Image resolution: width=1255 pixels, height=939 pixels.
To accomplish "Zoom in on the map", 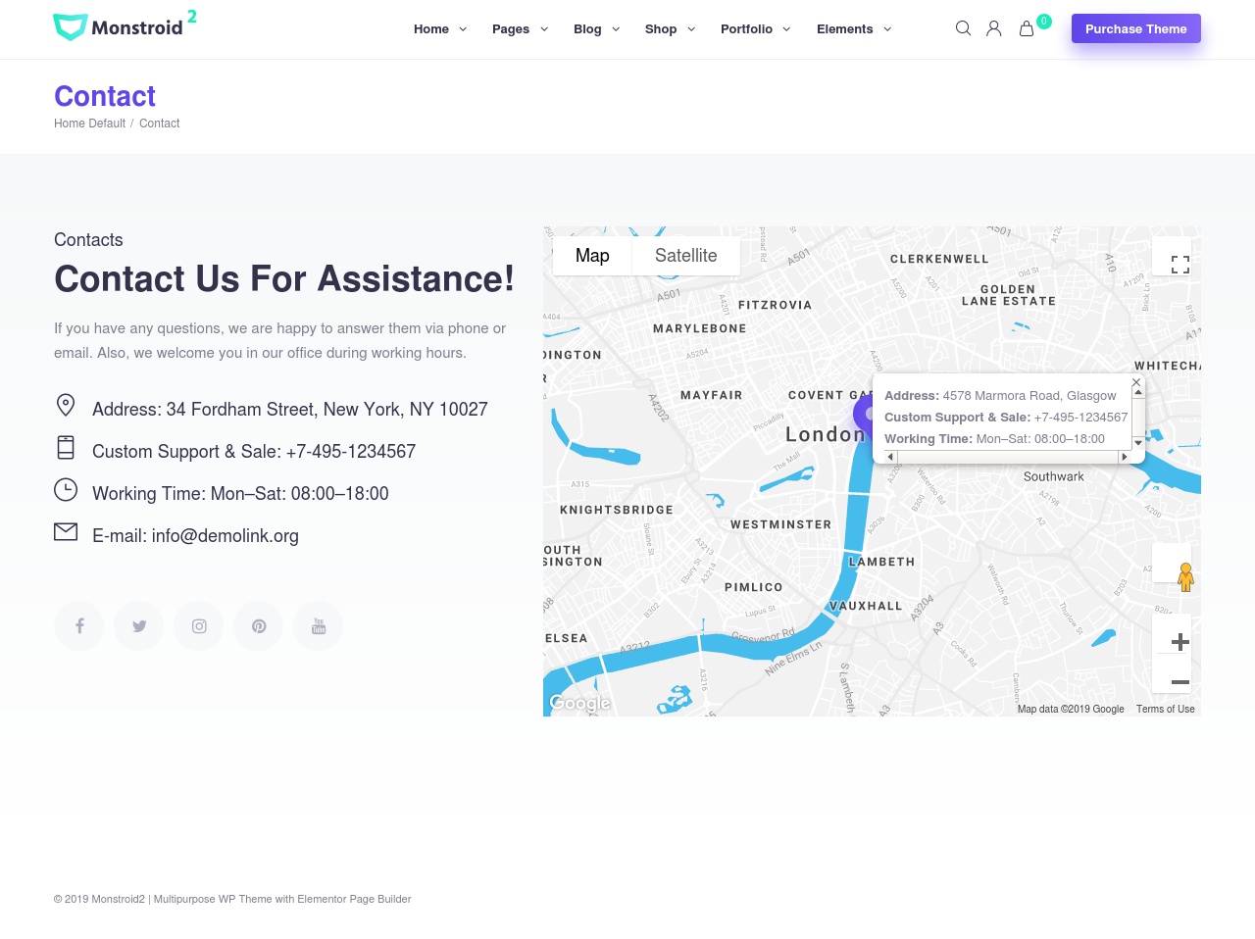I will pos(1180,641).
